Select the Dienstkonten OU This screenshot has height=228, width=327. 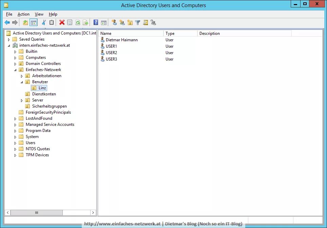coord(44,94)
